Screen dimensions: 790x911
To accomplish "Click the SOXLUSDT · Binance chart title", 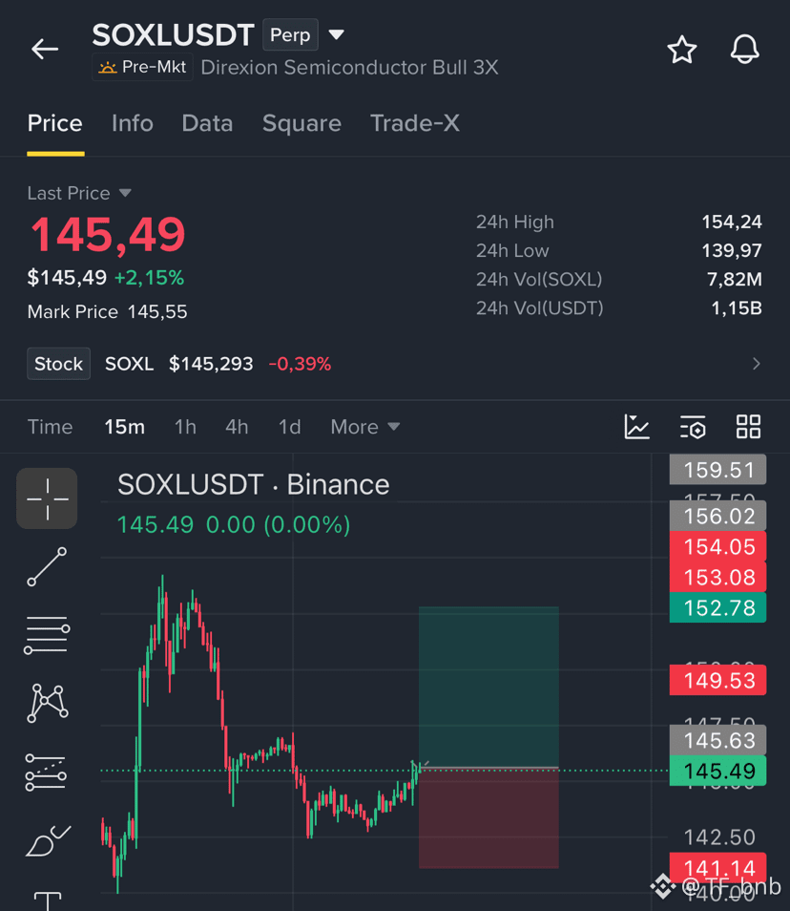I will pyautogui.click(x=253, y=484).
